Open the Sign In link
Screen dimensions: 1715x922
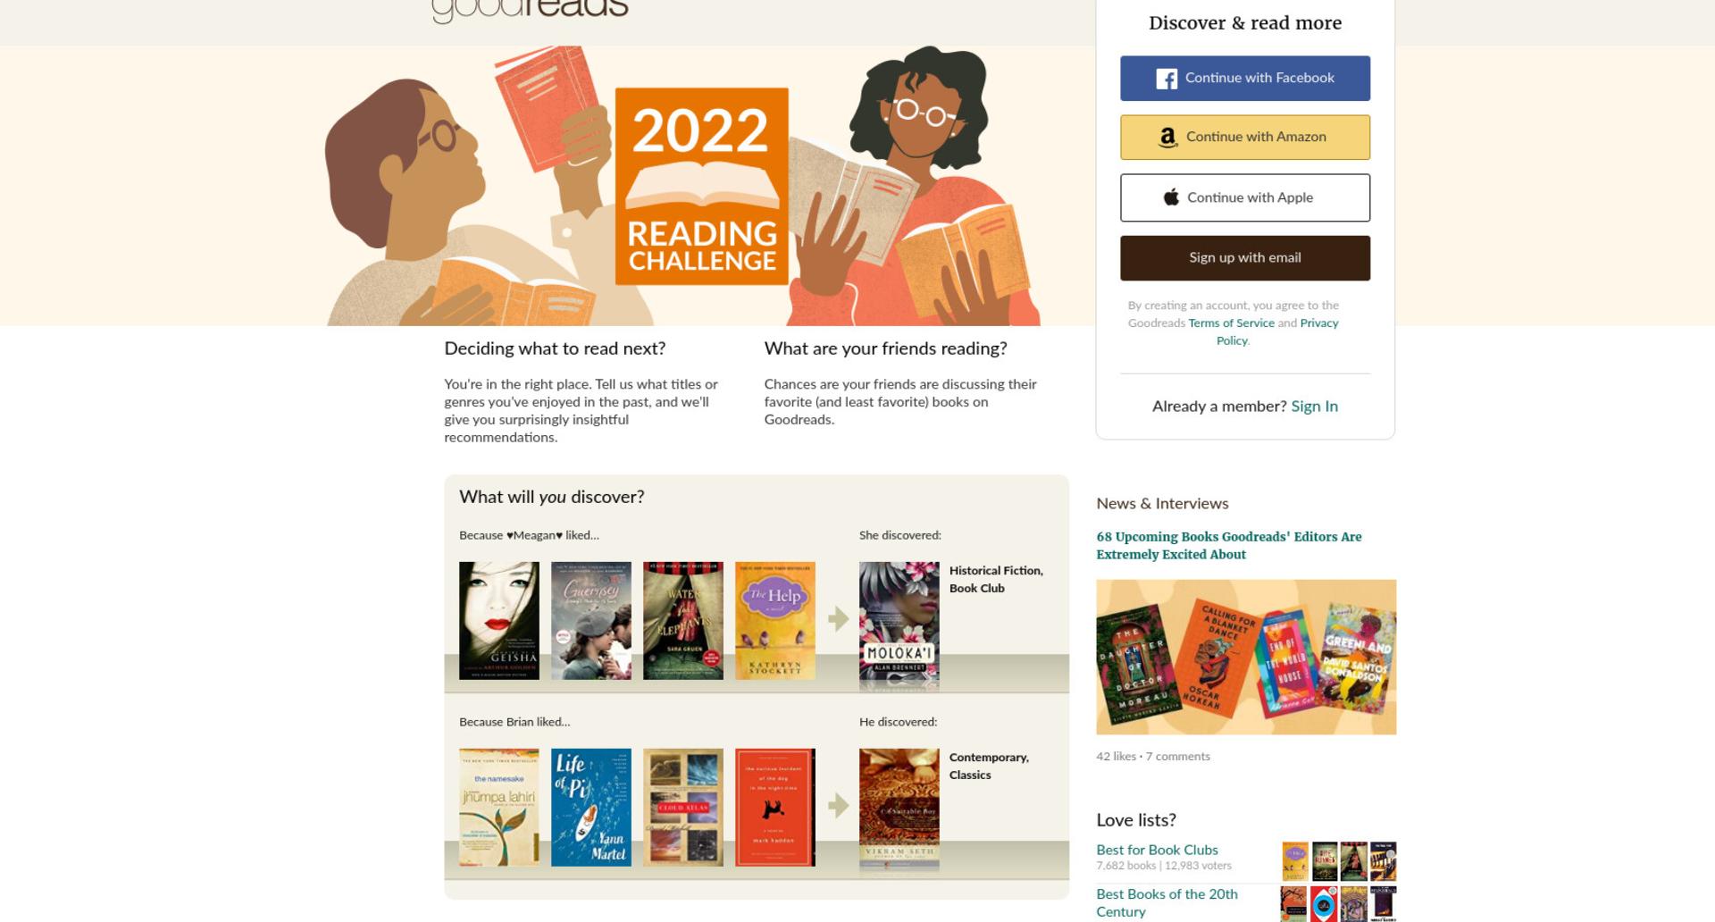(x=1314, y=407)
